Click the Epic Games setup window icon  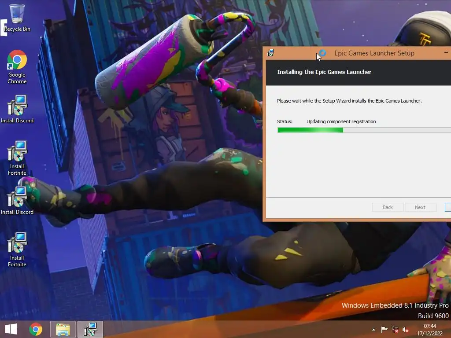pyautogui.click(x=270, y=53)
